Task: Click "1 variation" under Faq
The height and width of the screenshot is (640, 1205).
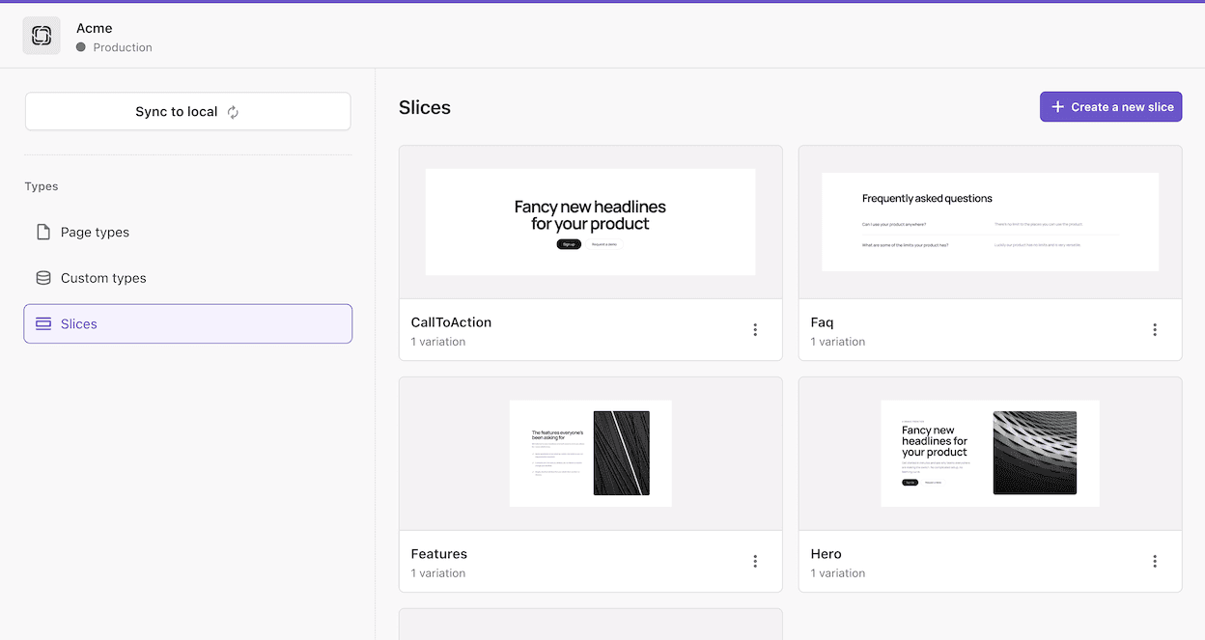Action: 838,342
